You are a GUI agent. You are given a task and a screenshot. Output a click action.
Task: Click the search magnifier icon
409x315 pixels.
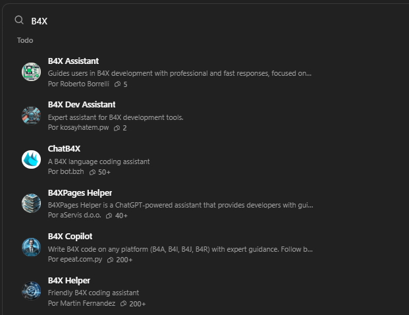point(19,20)
